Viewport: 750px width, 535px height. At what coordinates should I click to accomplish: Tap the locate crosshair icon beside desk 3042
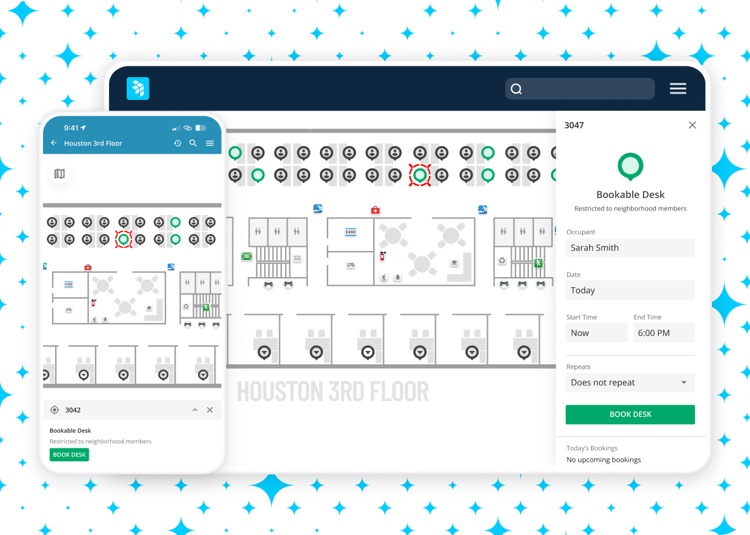coord(54,409)
